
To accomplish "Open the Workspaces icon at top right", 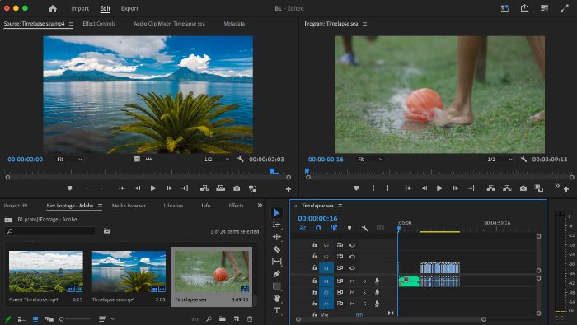I will (544, 8).
